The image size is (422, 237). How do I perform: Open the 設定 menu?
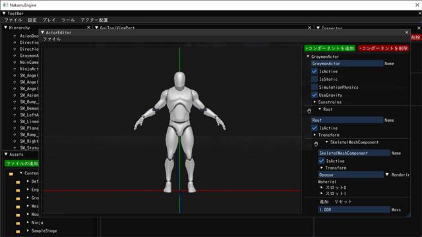click(x=32, y=20)
